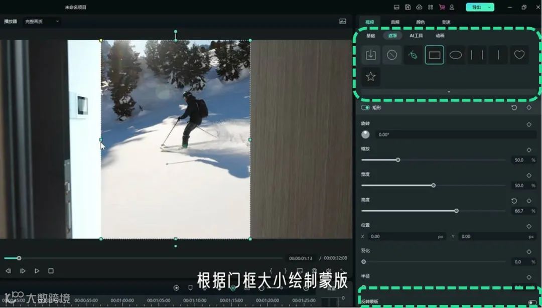
Task: Click the reset icon beside the rectangle mask settings
Action: pyautogui.click(x=513, y=107)
